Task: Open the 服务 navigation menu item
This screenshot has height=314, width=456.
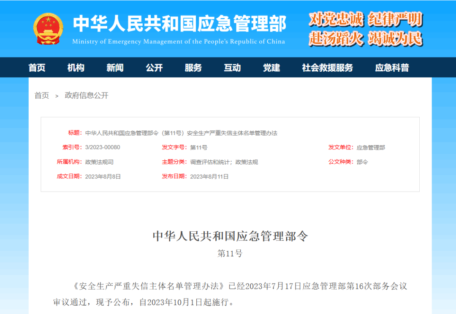Action: 193,68
